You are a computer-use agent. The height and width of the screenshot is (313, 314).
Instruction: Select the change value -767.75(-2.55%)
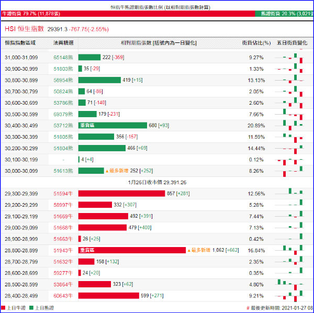(x=89, y=29)
